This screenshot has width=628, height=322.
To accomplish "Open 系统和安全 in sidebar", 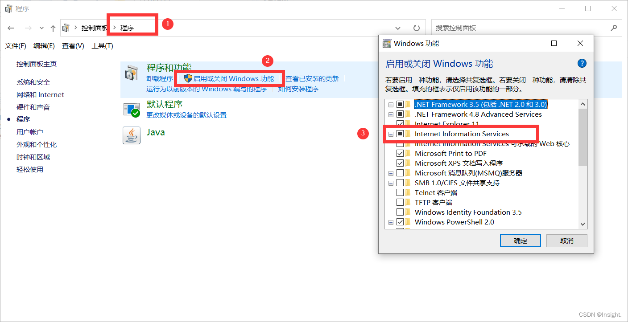I will tap(33, 82).
